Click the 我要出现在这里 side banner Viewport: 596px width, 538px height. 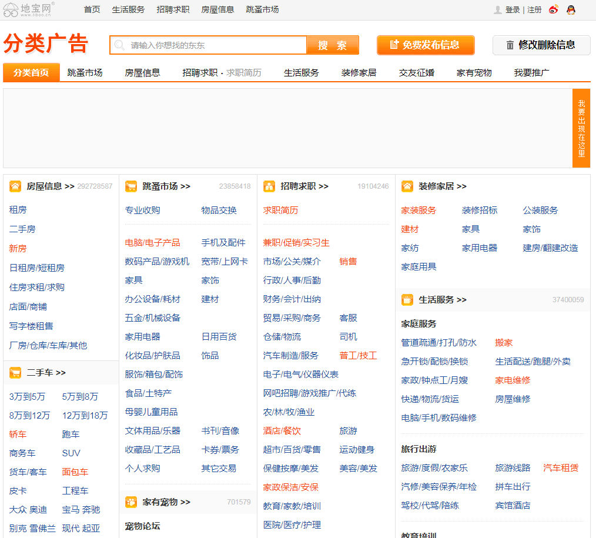pyautogui.click(x=581, y=128)
